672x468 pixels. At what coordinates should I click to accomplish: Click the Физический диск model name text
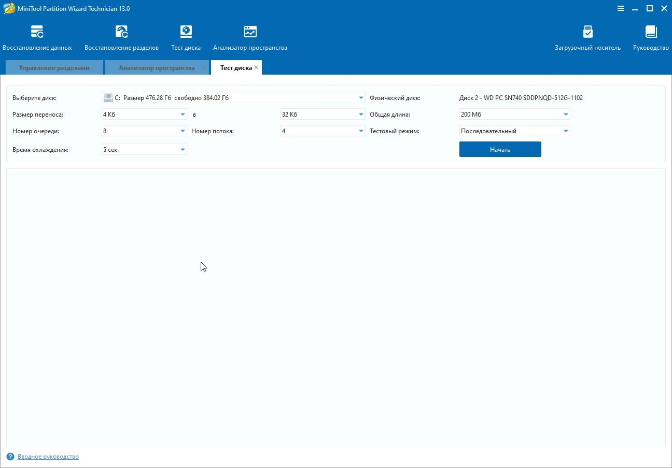(521, 98)
